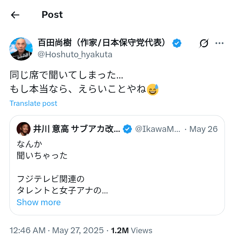Viewport: 234px width, 242px height.
Task: Click the blue verified badge beside 百田尚樹
Action: [x=177, y=43]
